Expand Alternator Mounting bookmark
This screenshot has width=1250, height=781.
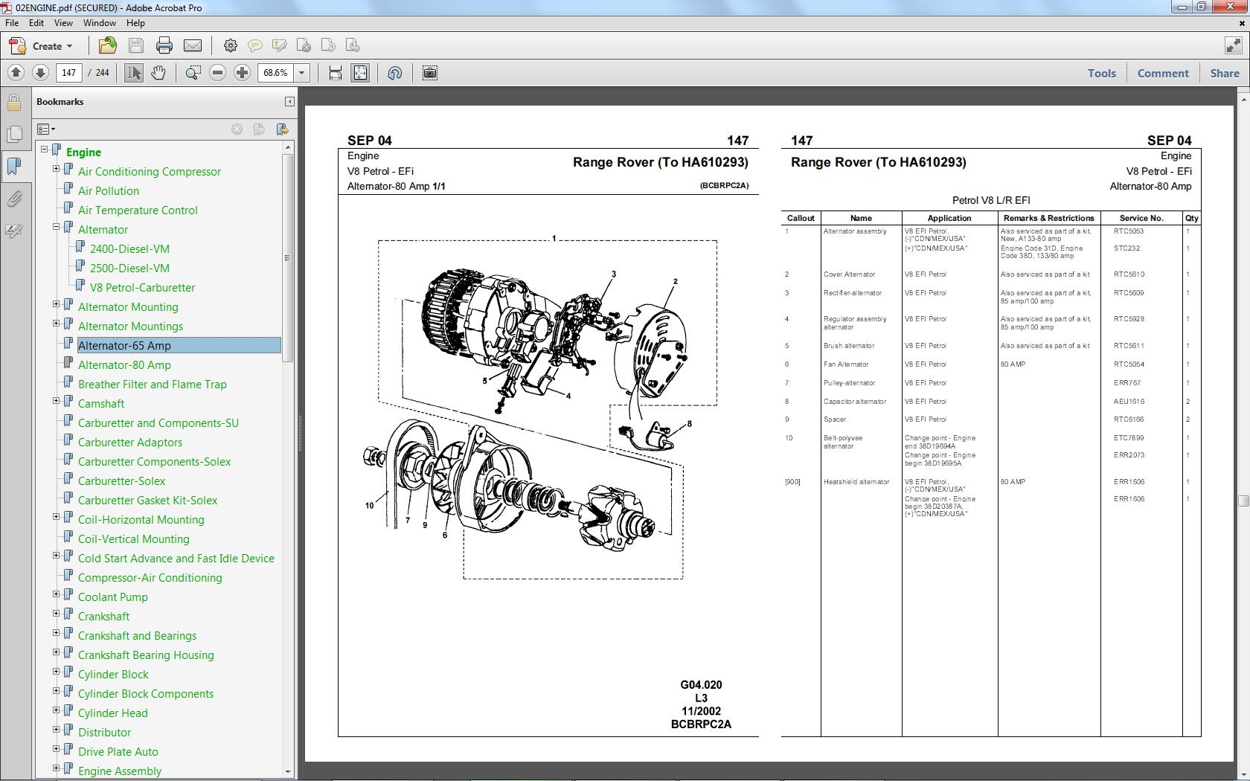click(x=56, y=304)
